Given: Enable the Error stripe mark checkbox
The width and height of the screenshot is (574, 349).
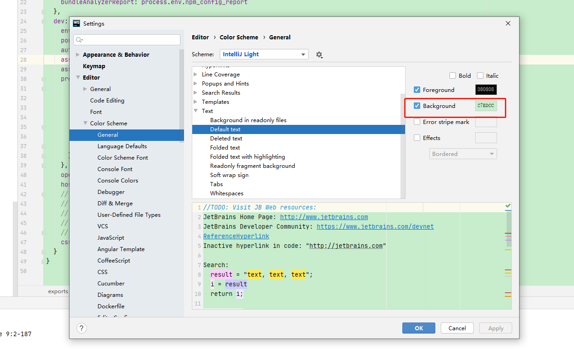Looking at the screenshot, I should pos(417,122).
